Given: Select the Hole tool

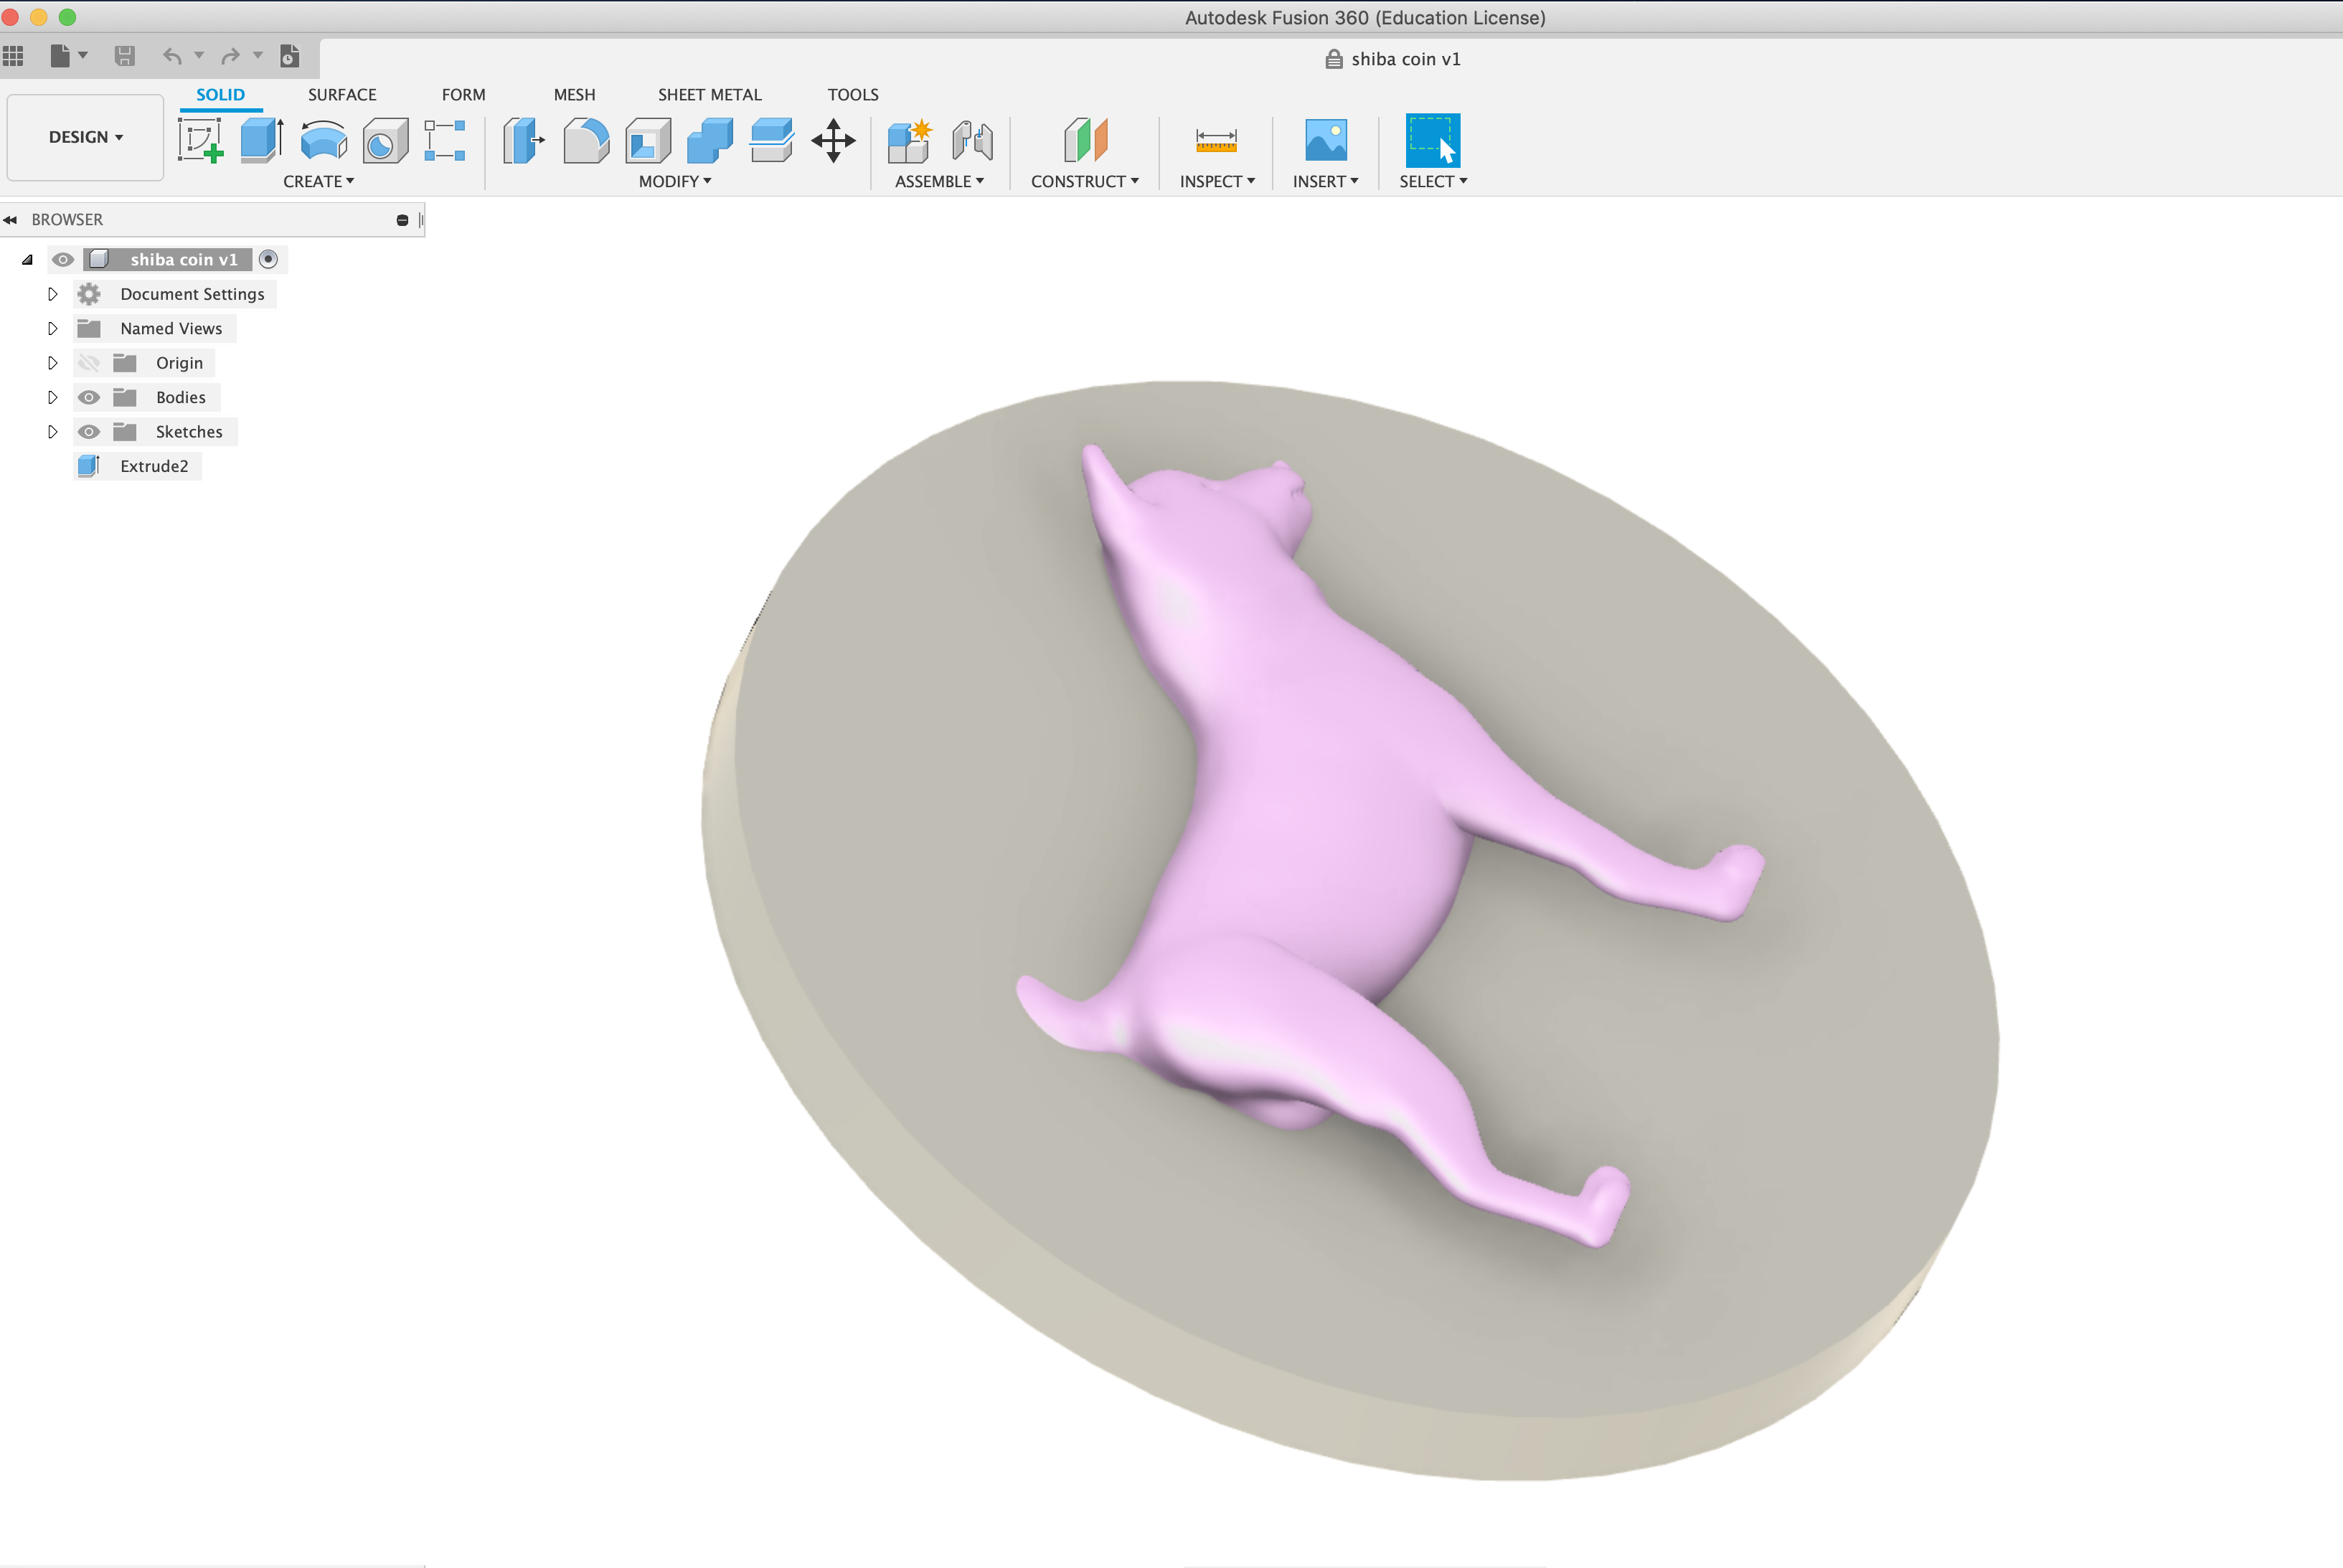Looking at the screenshot, I should pyautogui.click(x=385, y=140).
